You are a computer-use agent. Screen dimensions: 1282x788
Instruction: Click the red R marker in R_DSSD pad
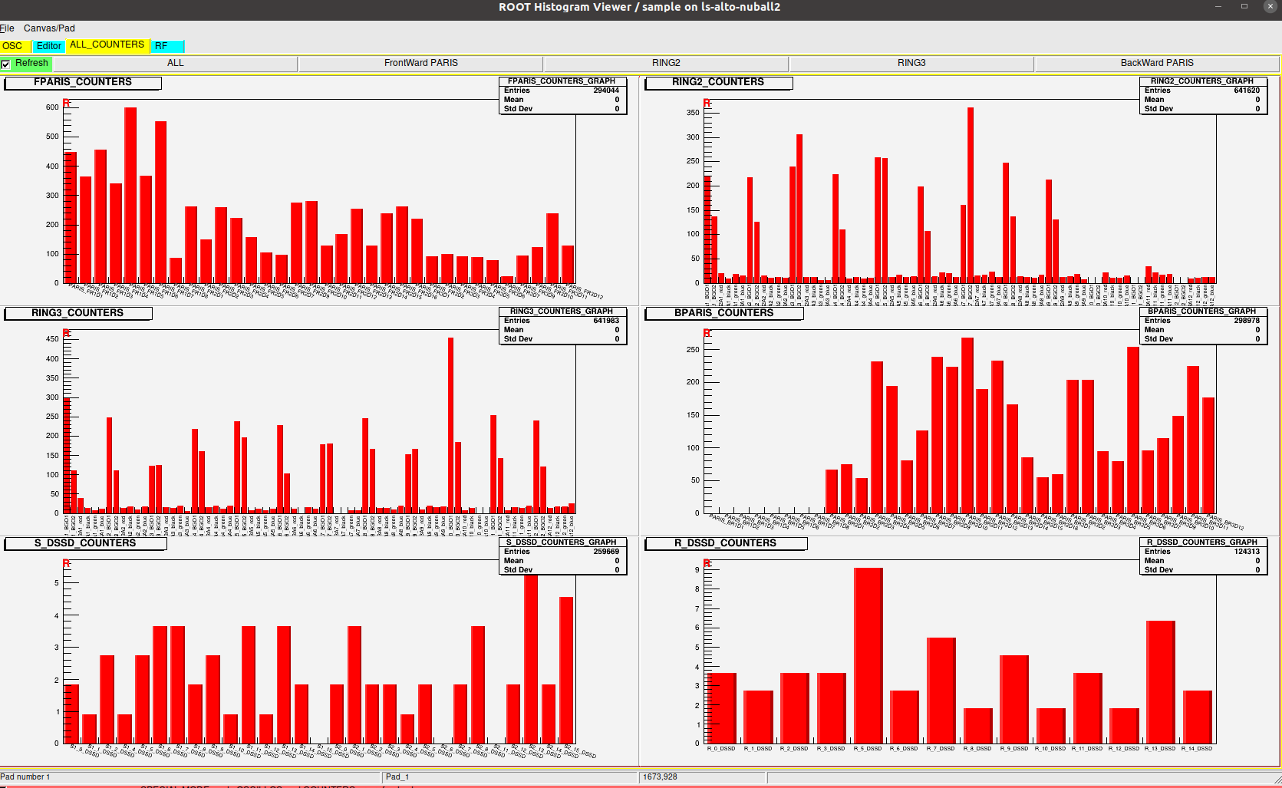coord(707,564)
